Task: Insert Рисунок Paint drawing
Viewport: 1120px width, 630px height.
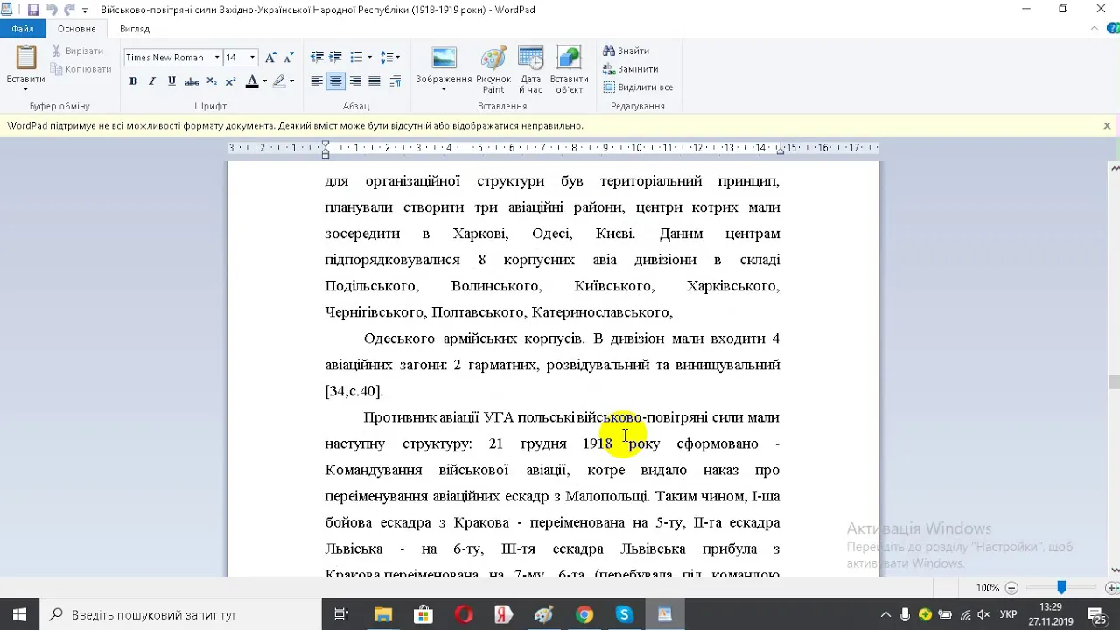Action: pyautogui.click(x=493, y=70)
